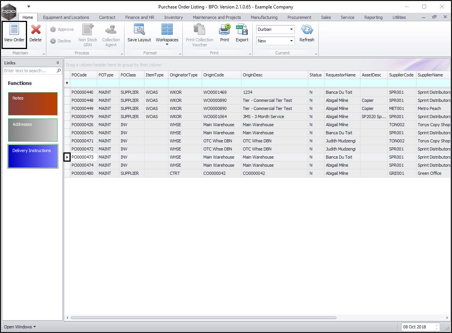452x333 pixels.
Task: Open the Notes function tile
Action: click(33, 104)
